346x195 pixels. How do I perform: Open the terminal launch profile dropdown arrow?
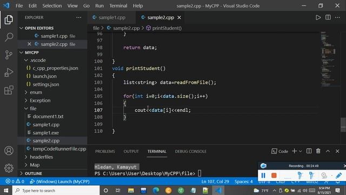(301, 152)
